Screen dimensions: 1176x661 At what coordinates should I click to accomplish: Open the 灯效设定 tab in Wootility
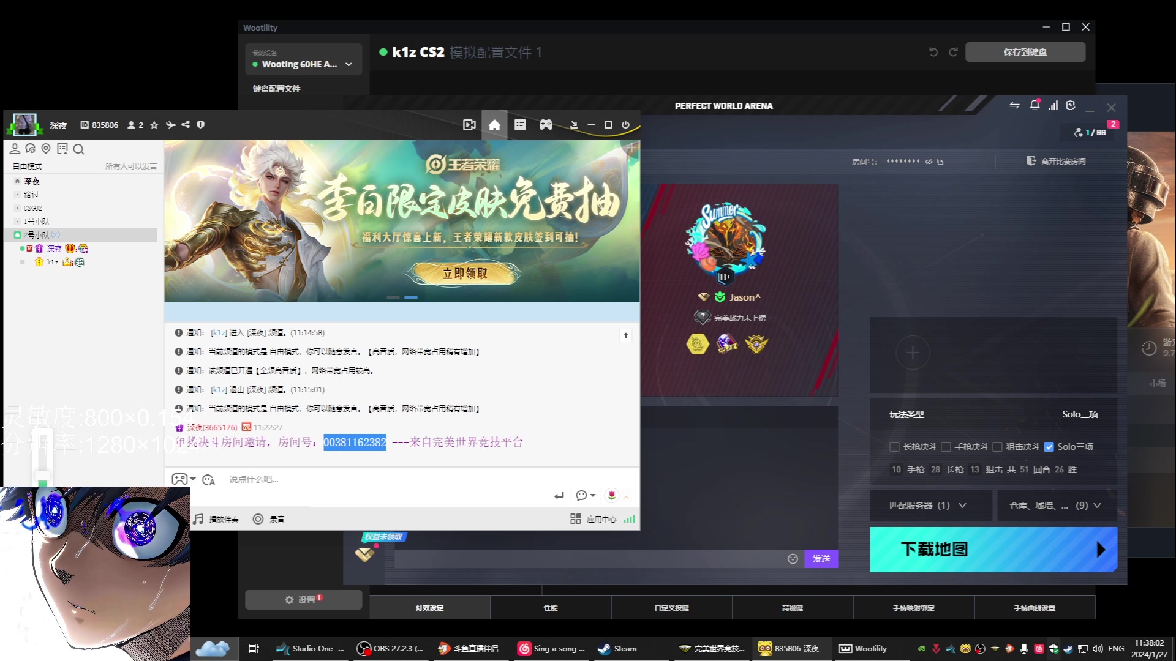point(429,608)
